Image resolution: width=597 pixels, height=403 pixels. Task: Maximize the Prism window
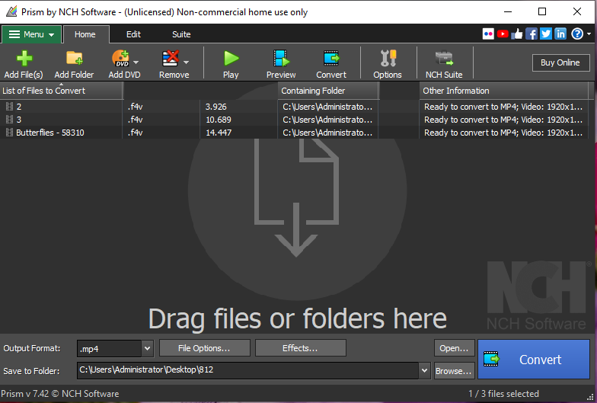[x=542, y=12]
